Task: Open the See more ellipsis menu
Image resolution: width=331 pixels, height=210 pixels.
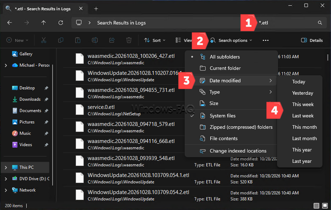Action: [266, 40]
